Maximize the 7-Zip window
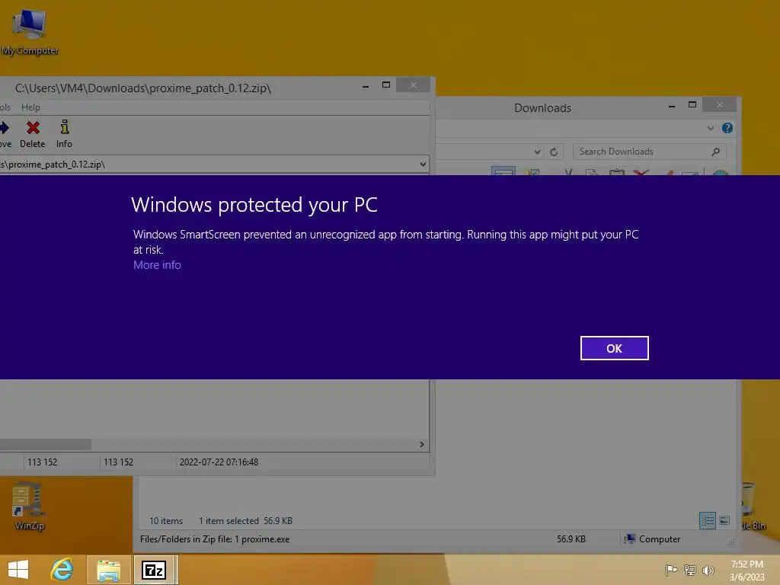The width and height of the screenshot is (780, 585). point(386,85)
